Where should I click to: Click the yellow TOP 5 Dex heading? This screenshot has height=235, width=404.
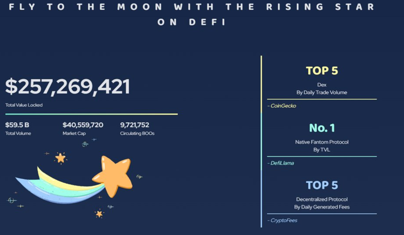point(322,71)
